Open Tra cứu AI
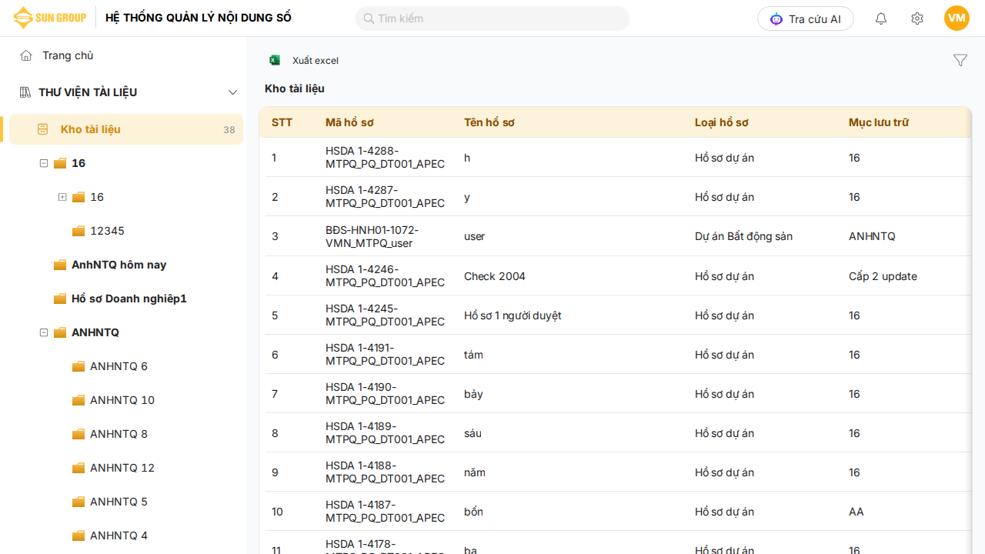 click(x=806, y=18)
